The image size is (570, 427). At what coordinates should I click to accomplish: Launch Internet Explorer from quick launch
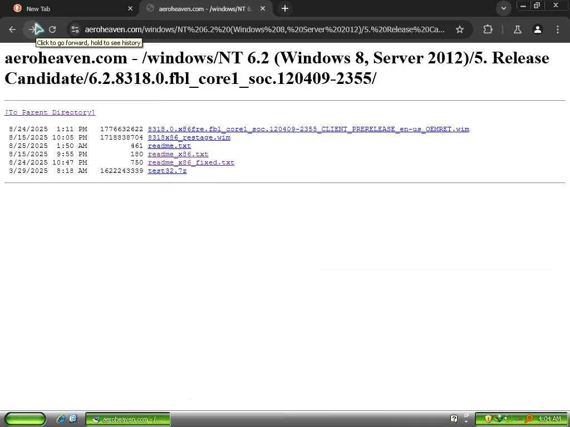61,419
